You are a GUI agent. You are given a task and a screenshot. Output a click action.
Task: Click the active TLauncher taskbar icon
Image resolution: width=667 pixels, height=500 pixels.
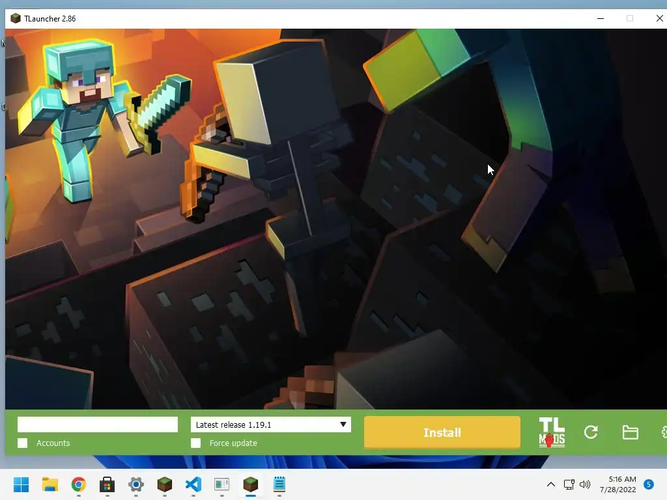point(251,484)
